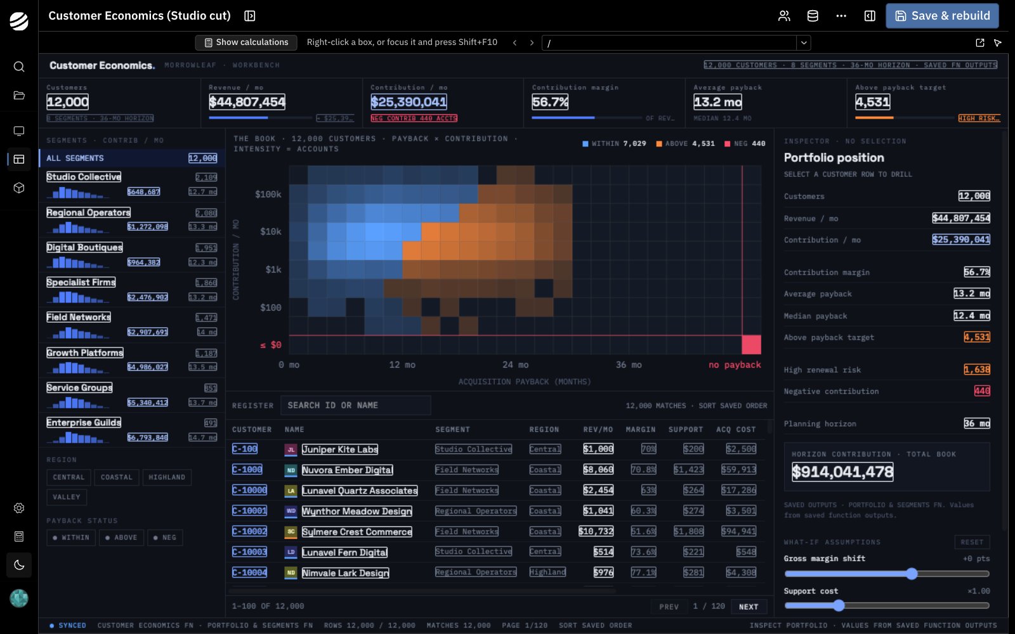The height and width of the screenshot is (634, 1015).
Task: Open the settings gear in left sidebar
Action: (19, 508)
